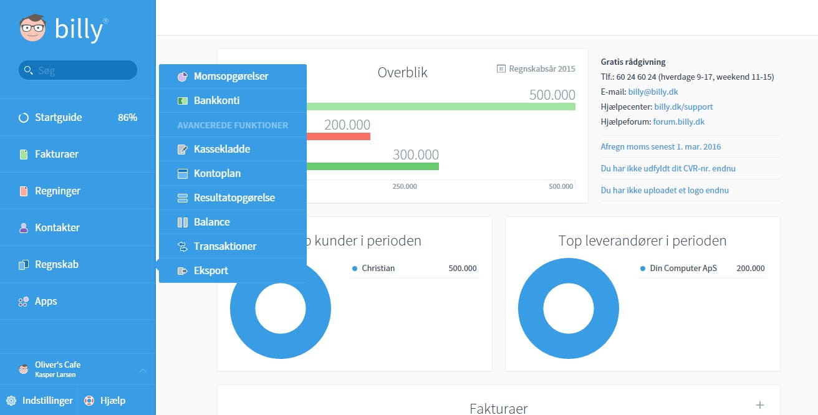The width and height of the screenshot is (818, 415).
Task: Expand the Fakturaer panel with plus icon
Action: point(759,405)
